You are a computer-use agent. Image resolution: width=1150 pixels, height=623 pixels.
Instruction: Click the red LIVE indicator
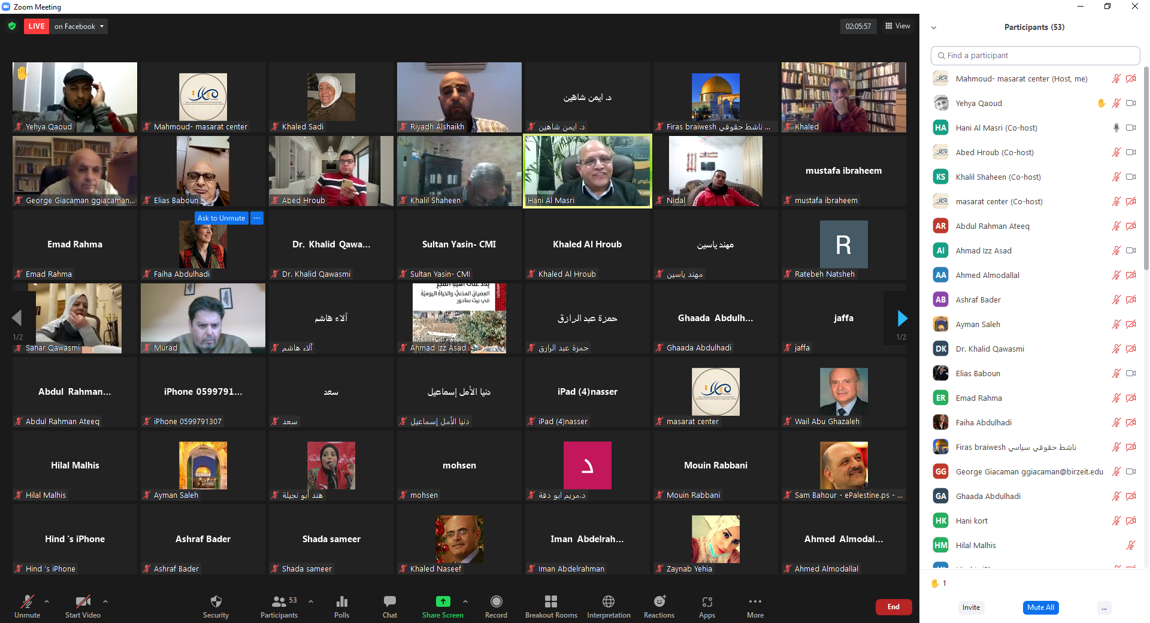[37, 26]
